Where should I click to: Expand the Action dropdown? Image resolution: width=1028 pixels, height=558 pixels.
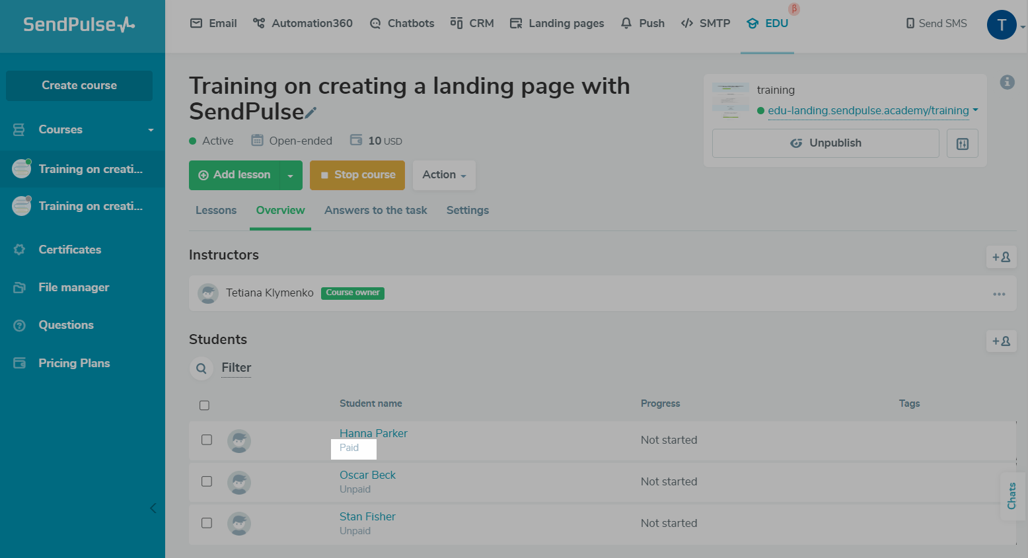point(444,175)
